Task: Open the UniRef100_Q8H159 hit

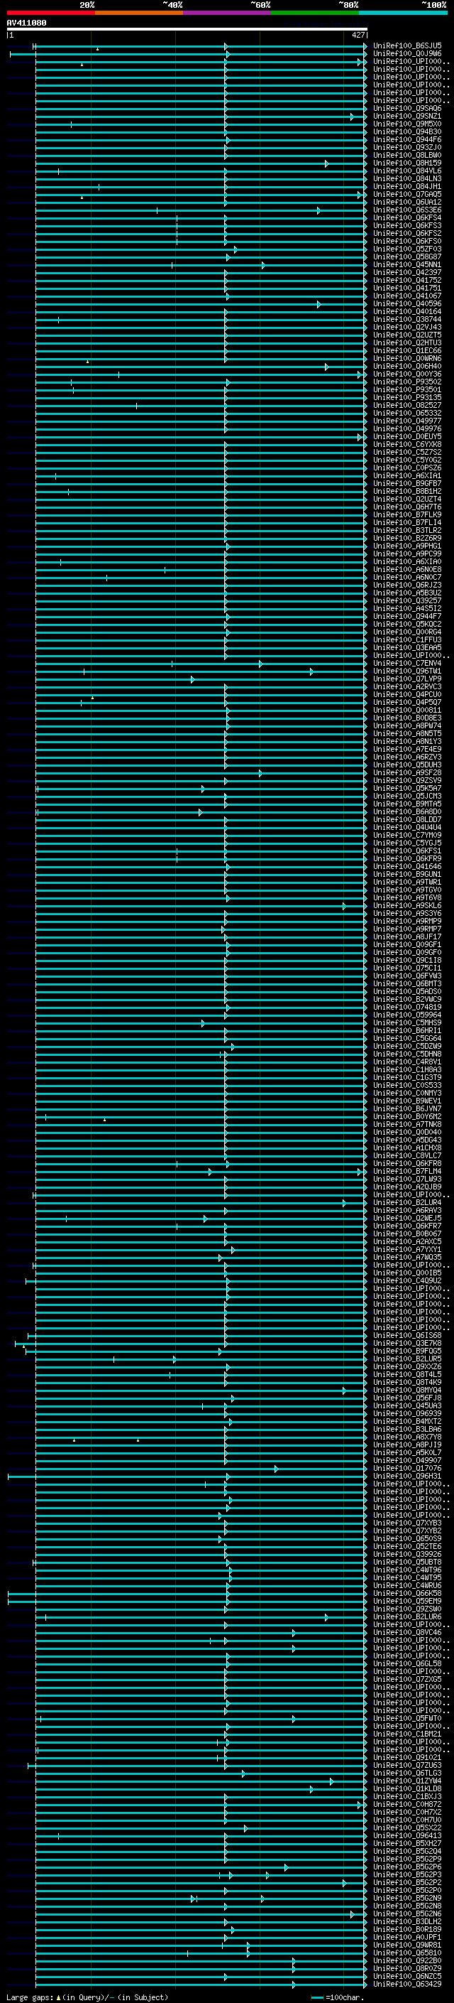Action: [x=406, y=163]
